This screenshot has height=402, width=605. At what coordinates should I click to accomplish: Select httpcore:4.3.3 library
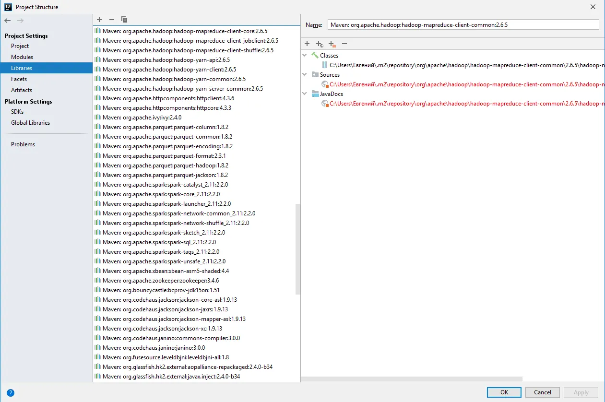coord(196,107)
